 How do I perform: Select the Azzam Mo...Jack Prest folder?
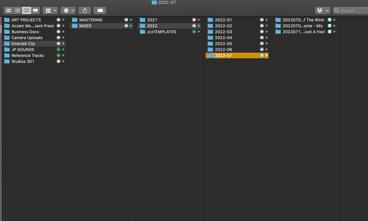(x=34, y=26)
